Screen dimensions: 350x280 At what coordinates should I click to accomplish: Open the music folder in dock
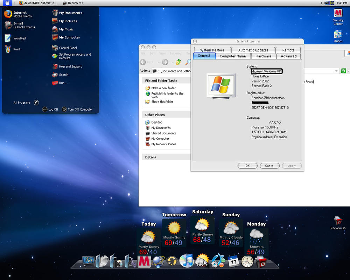coord(130,261)
